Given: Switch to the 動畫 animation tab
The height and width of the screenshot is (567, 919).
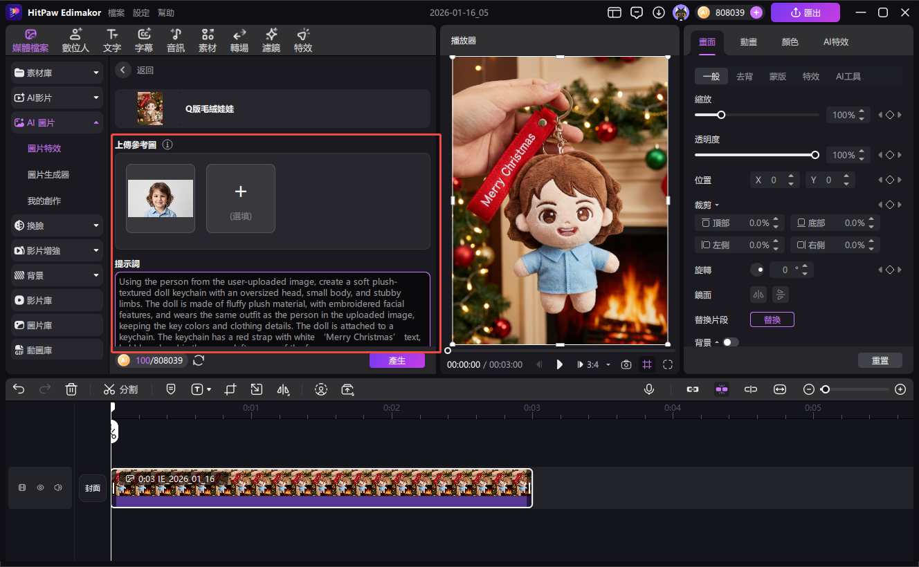Looking at the screenshot, I should click(x=748, y=41).
